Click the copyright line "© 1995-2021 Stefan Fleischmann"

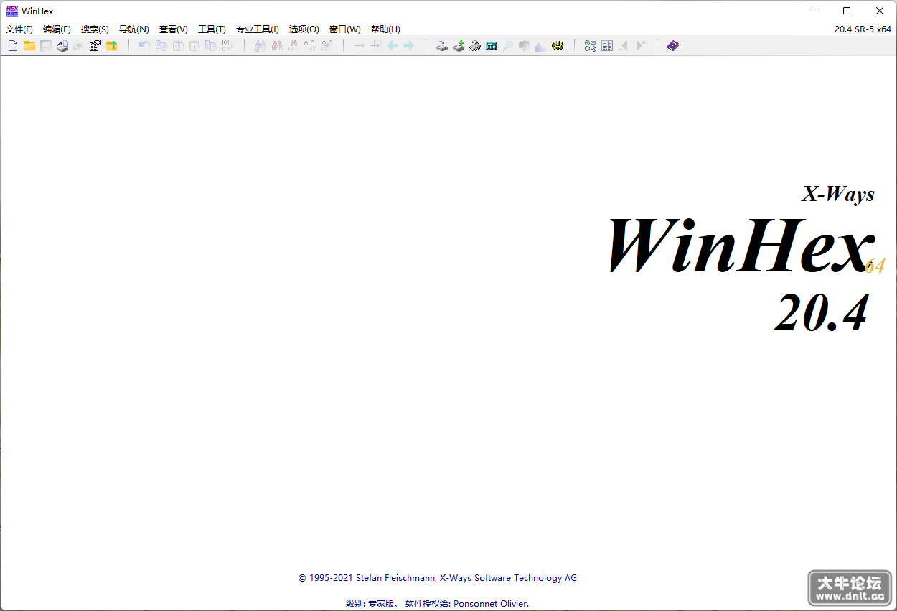pos(368,578)
